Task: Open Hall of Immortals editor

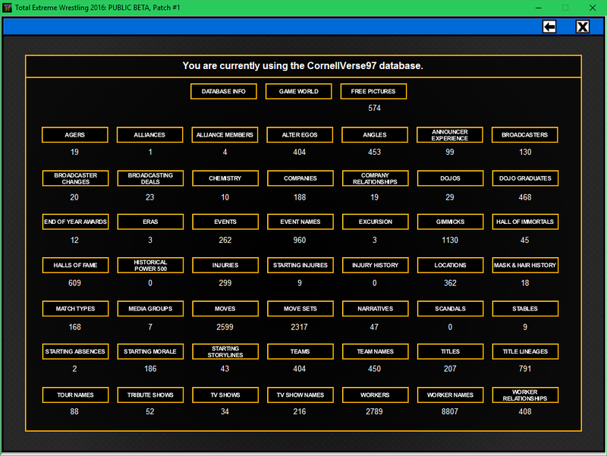Action: point(525,222)
